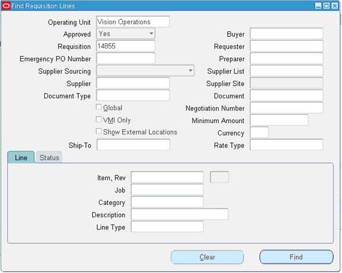Click the Minimum Amount field

(x=279, y=120)
